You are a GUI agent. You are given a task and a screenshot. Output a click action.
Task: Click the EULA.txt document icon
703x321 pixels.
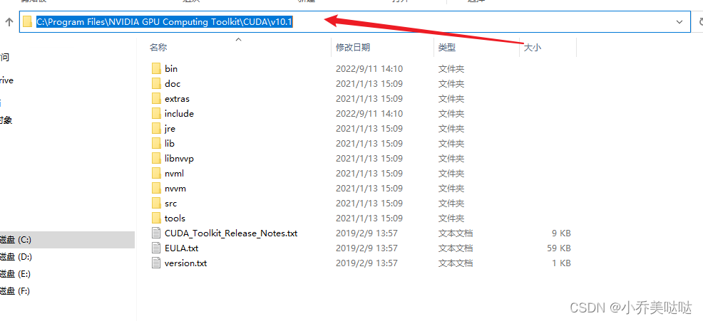(x=156, y=248)
